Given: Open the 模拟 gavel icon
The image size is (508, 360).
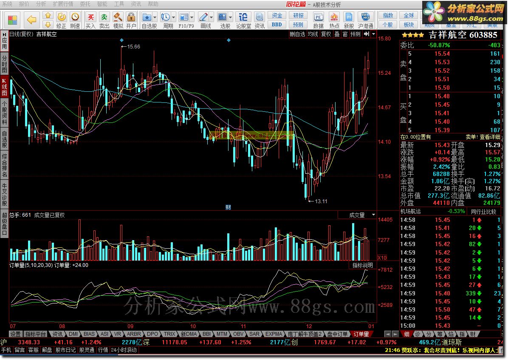Looking at the screenshot, I should (x=118, y=17).
